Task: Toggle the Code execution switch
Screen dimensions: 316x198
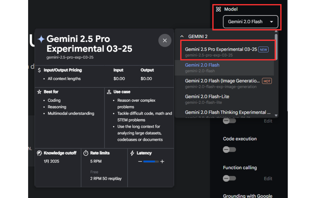Action: 229,150
